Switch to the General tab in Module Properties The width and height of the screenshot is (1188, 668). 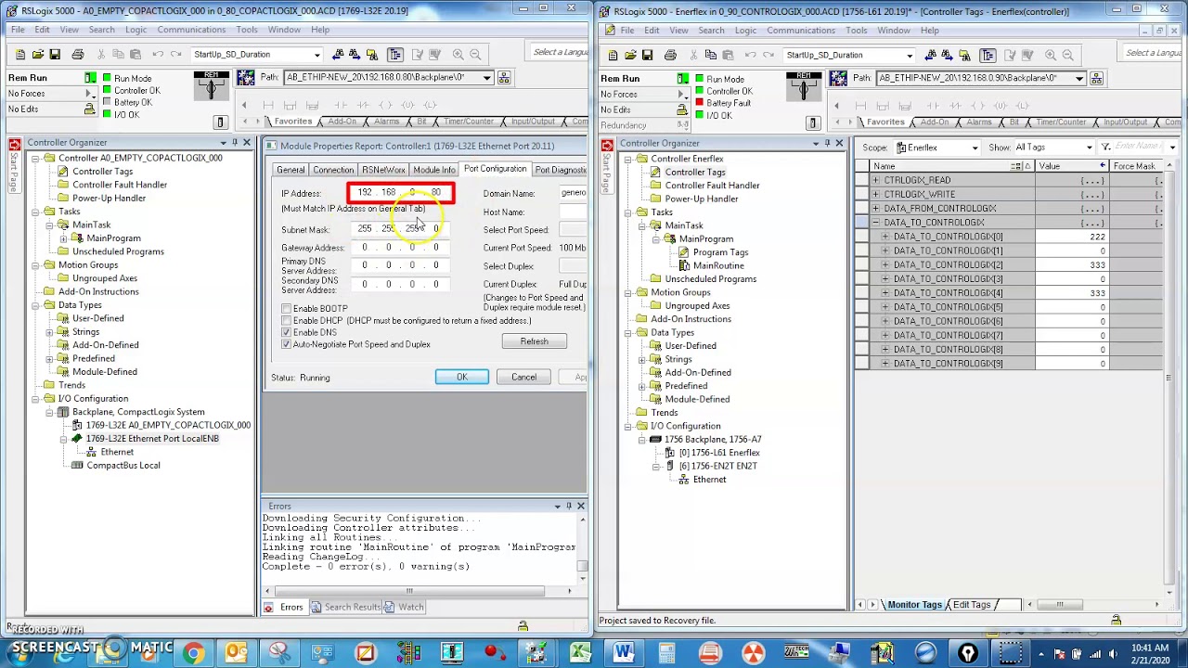(x=290, y=170)
